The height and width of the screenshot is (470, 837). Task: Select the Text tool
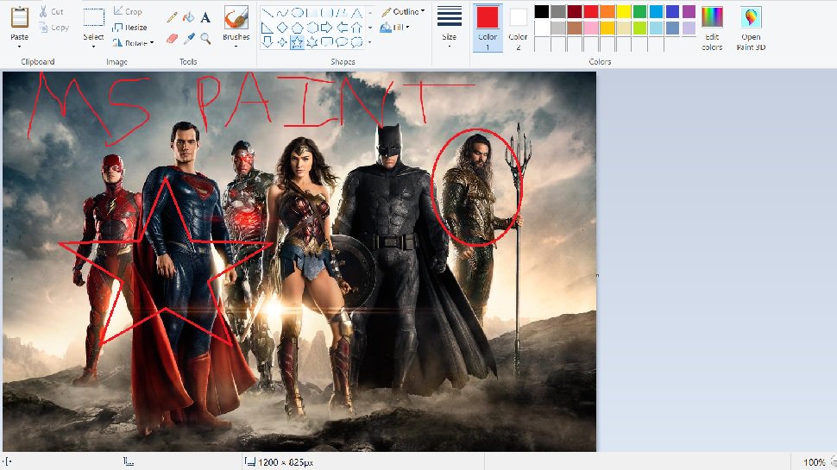coord(205,17)
